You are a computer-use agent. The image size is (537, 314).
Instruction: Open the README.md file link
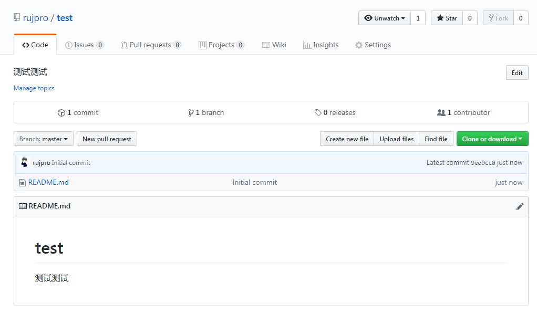pyautogui.click(x=48, y=183)
